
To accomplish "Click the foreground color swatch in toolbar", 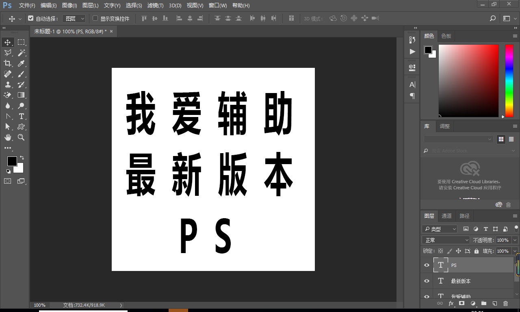I will pyautogui.click(x=12, y=161).
